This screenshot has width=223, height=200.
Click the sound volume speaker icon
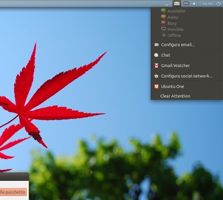tap(194, 4)
